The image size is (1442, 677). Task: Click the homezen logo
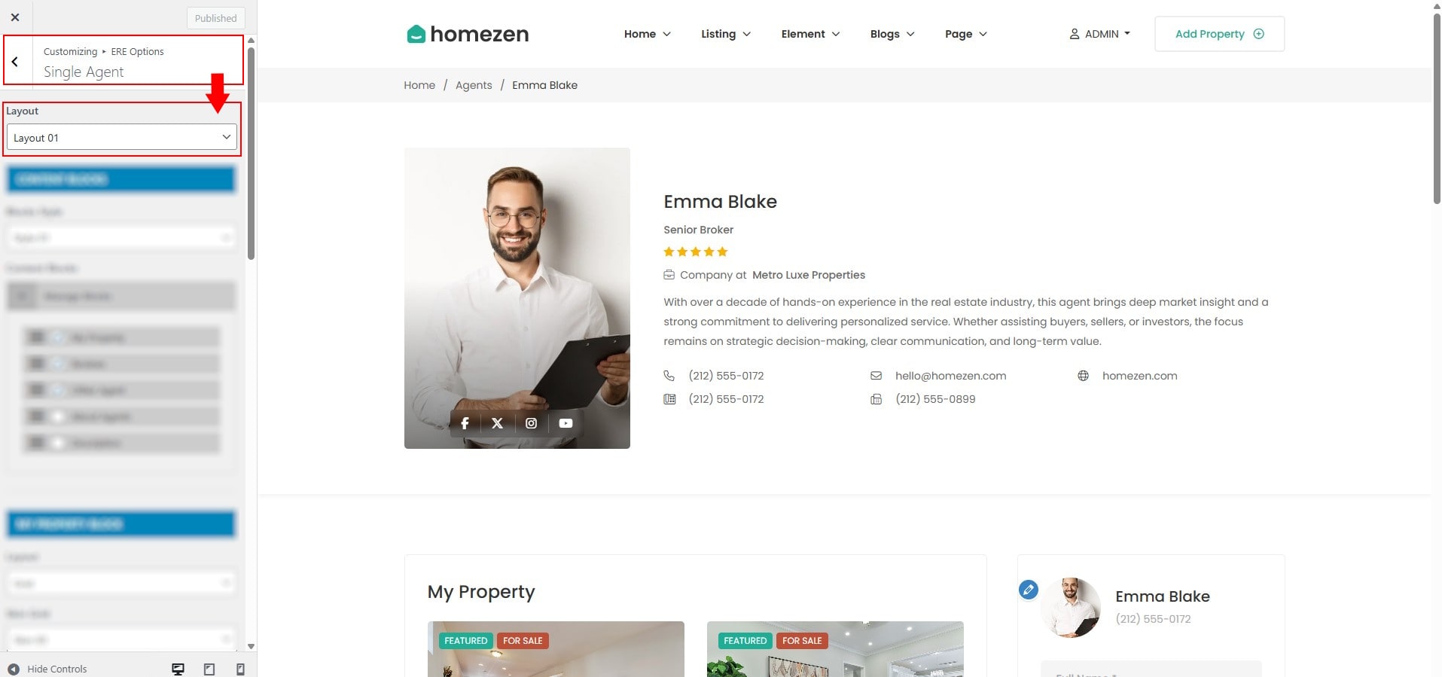click(468, 34)
